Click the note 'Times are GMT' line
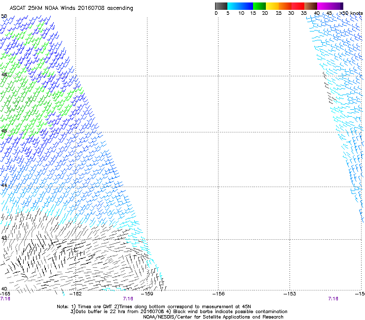This screenshot has width=365, height=320. pyautogui.click(x=154, y=307)
